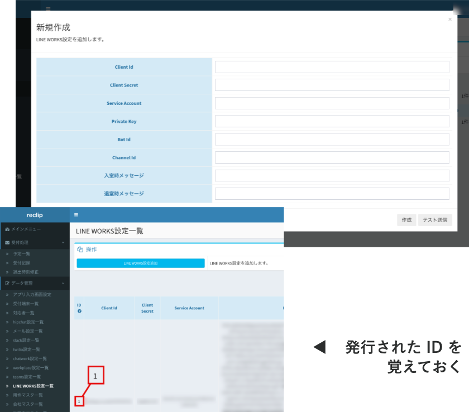Select the 入室時メッセージ input field
Screen dimensions: 469x412
(332, 176)
